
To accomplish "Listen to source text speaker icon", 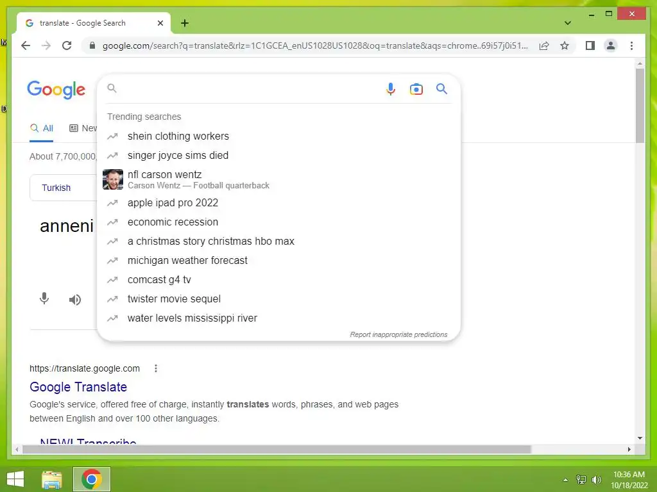I will coord(75,300).
